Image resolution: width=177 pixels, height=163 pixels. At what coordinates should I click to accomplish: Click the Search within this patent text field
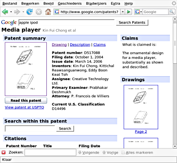30,128
